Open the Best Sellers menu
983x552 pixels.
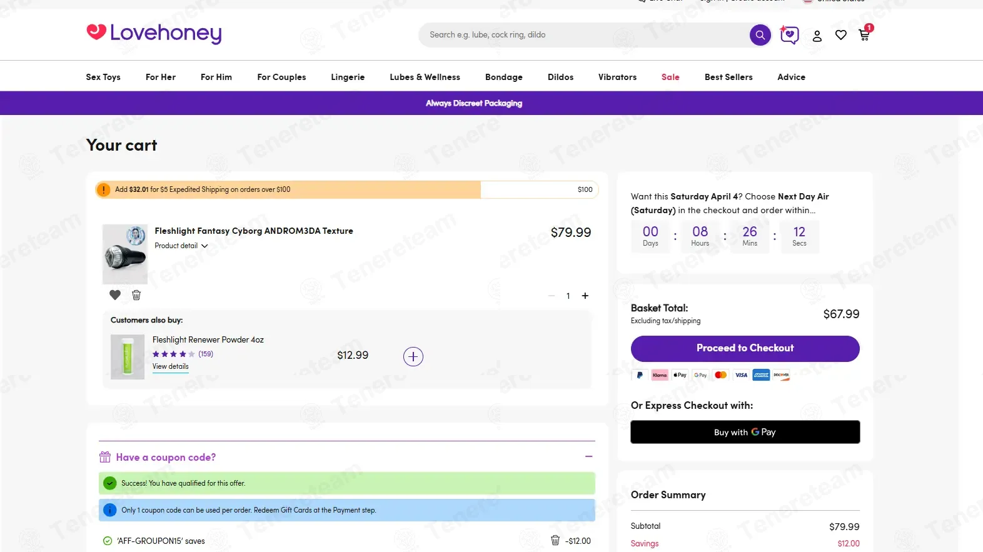(728, 77)
